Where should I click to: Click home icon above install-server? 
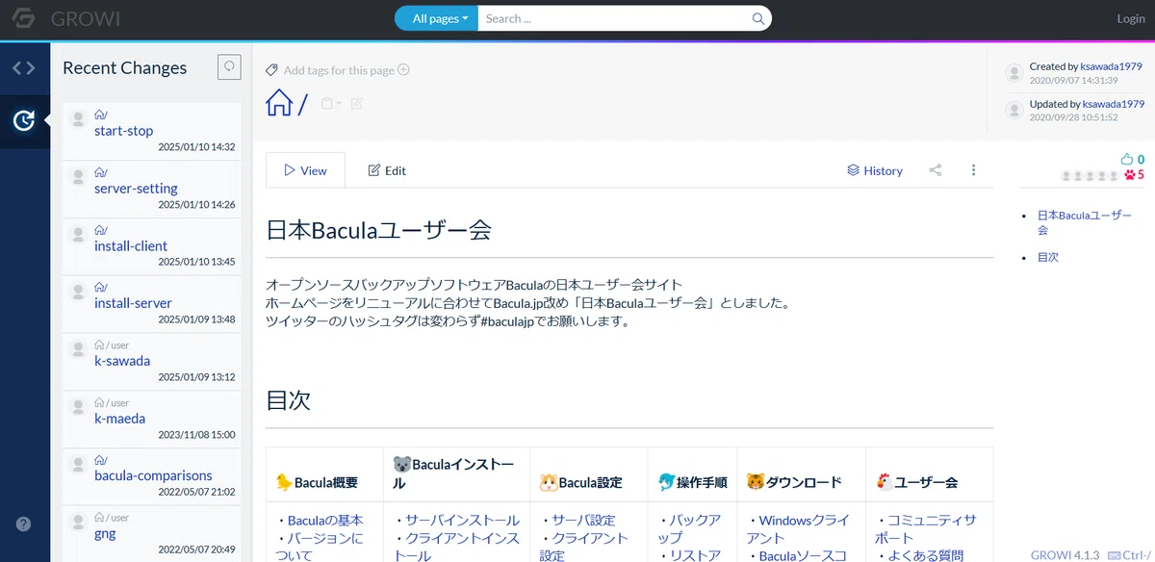pos(100,288)
